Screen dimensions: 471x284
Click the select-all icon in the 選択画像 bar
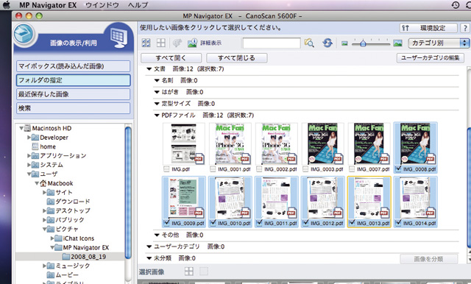click(x=189, y=271)
